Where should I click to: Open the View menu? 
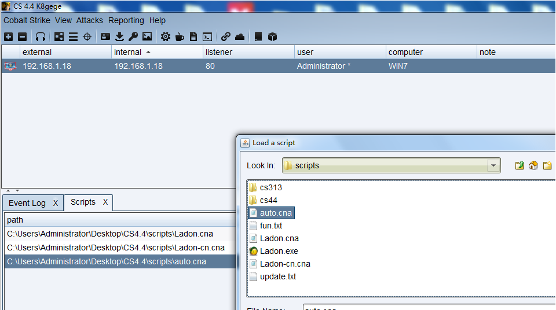tap(64, 21)
